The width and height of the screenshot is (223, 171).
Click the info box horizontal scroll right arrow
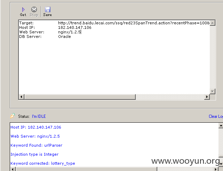(x=207, y=97)
